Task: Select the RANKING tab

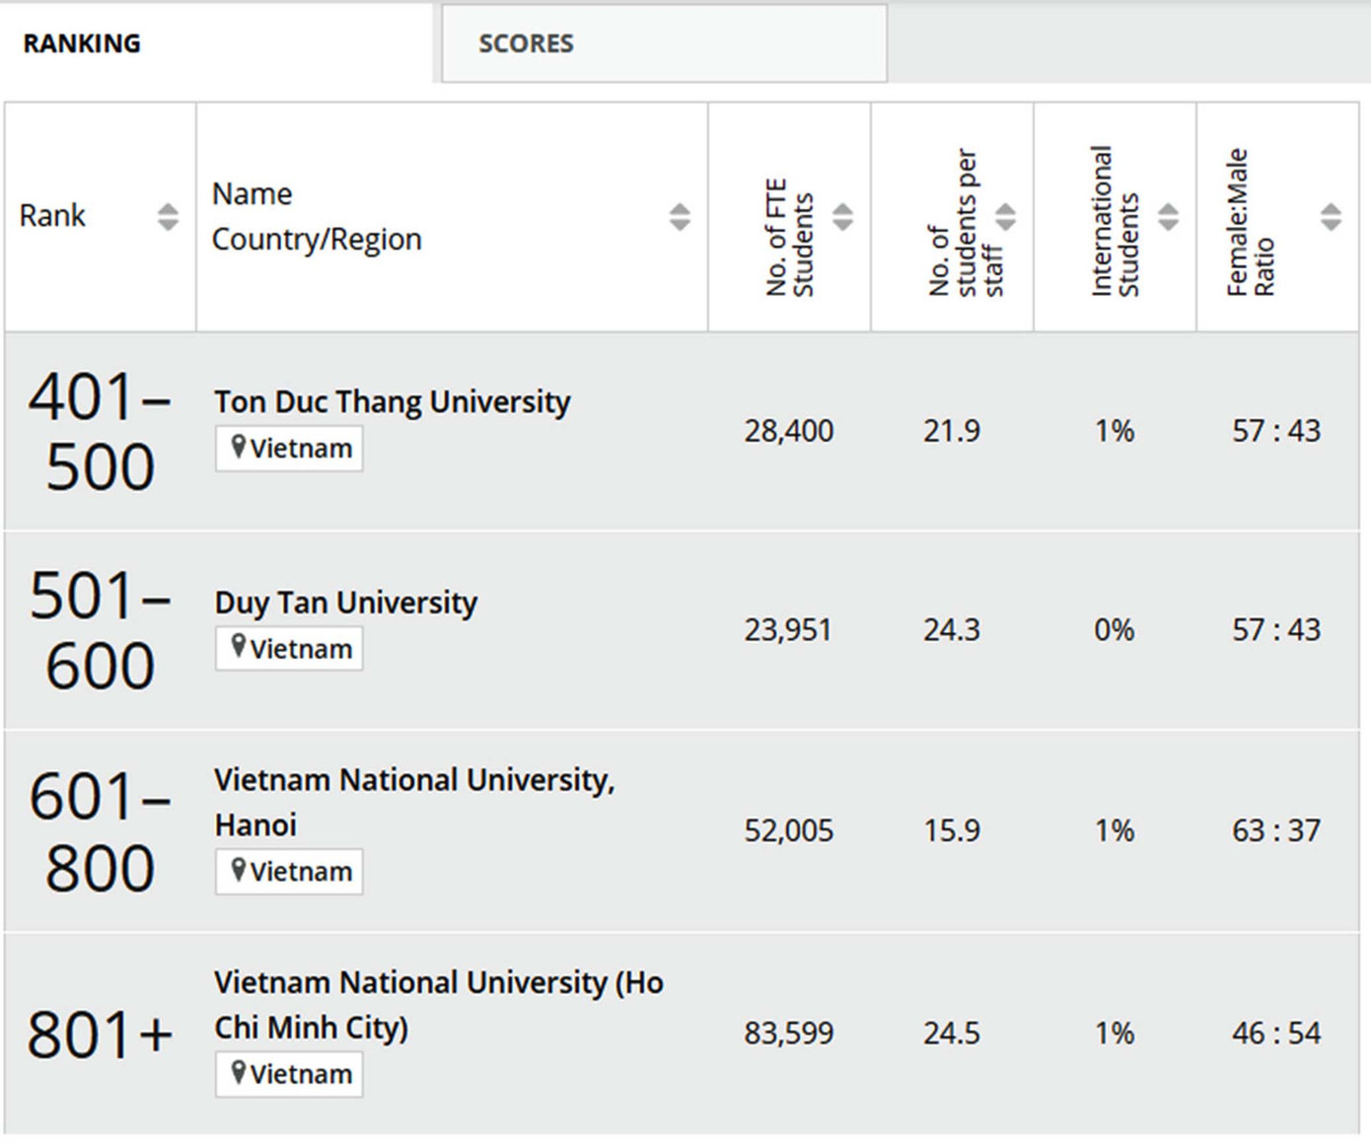Action: point(83,43)
